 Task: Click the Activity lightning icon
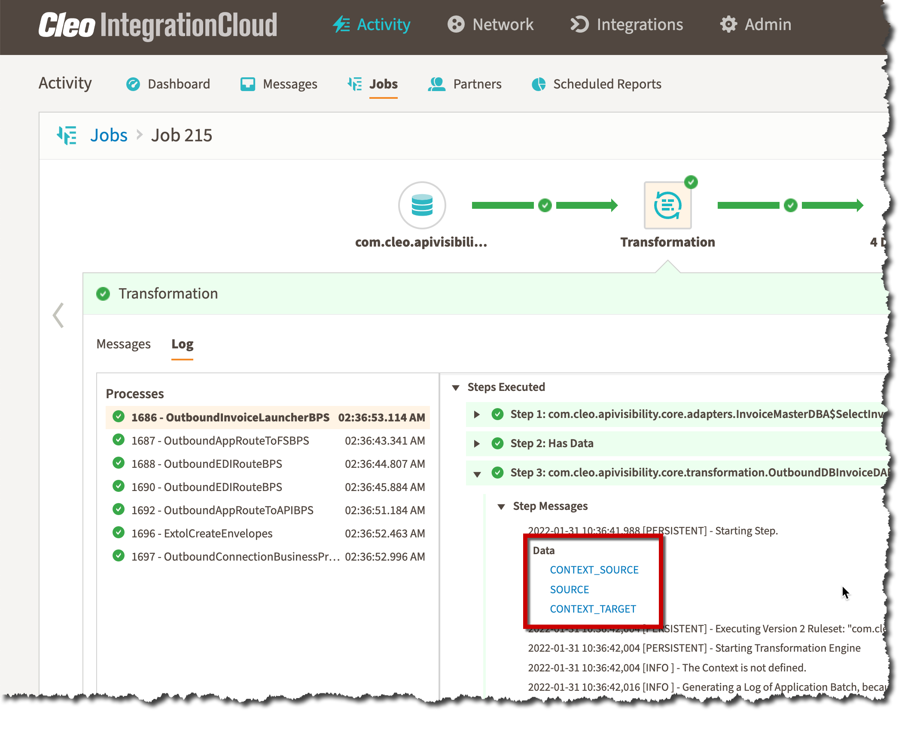[341, 24]
